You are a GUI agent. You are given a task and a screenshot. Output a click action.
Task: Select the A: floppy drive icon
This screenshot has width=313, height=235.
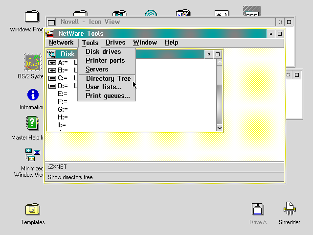click(x=52, y=63)
